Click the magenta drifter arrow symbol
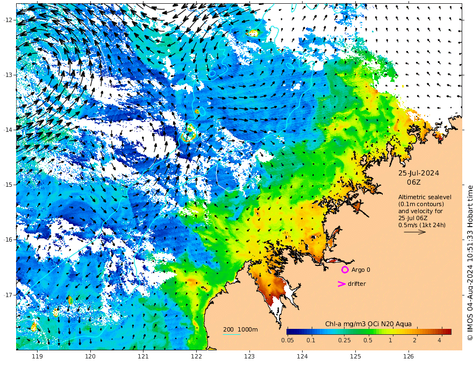 341,284
